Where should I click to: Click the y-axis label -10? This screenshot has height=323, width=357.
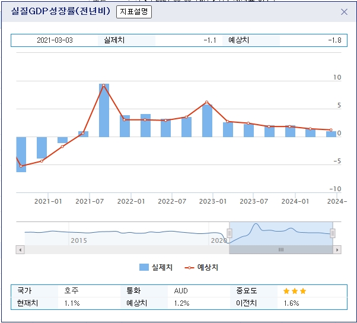tap(336, 189)
